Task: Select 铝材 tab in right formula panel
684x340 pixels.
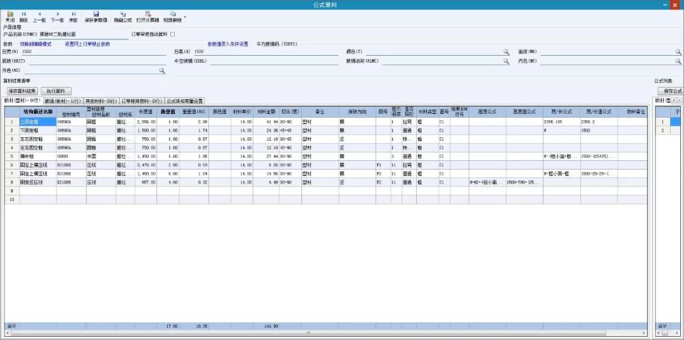Action: (x=663, y=101)
